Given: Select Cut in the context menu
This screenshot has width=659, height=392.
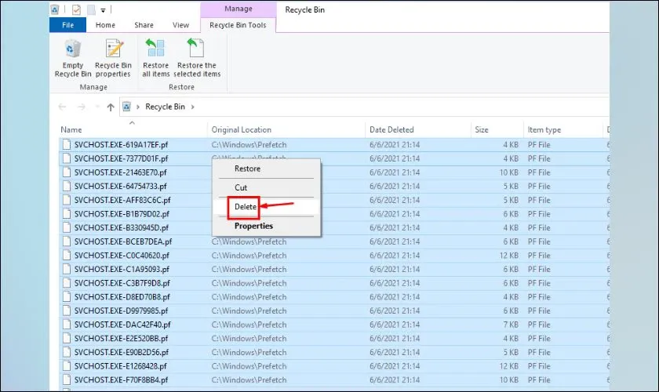Looking at the screenshot, I should click(x=241, y=187).
